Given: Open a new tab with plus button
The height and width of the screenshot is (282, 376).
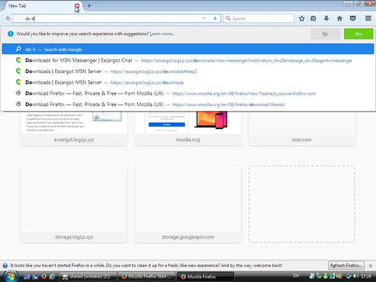Looking at the screenshot, I should [89, 6].
